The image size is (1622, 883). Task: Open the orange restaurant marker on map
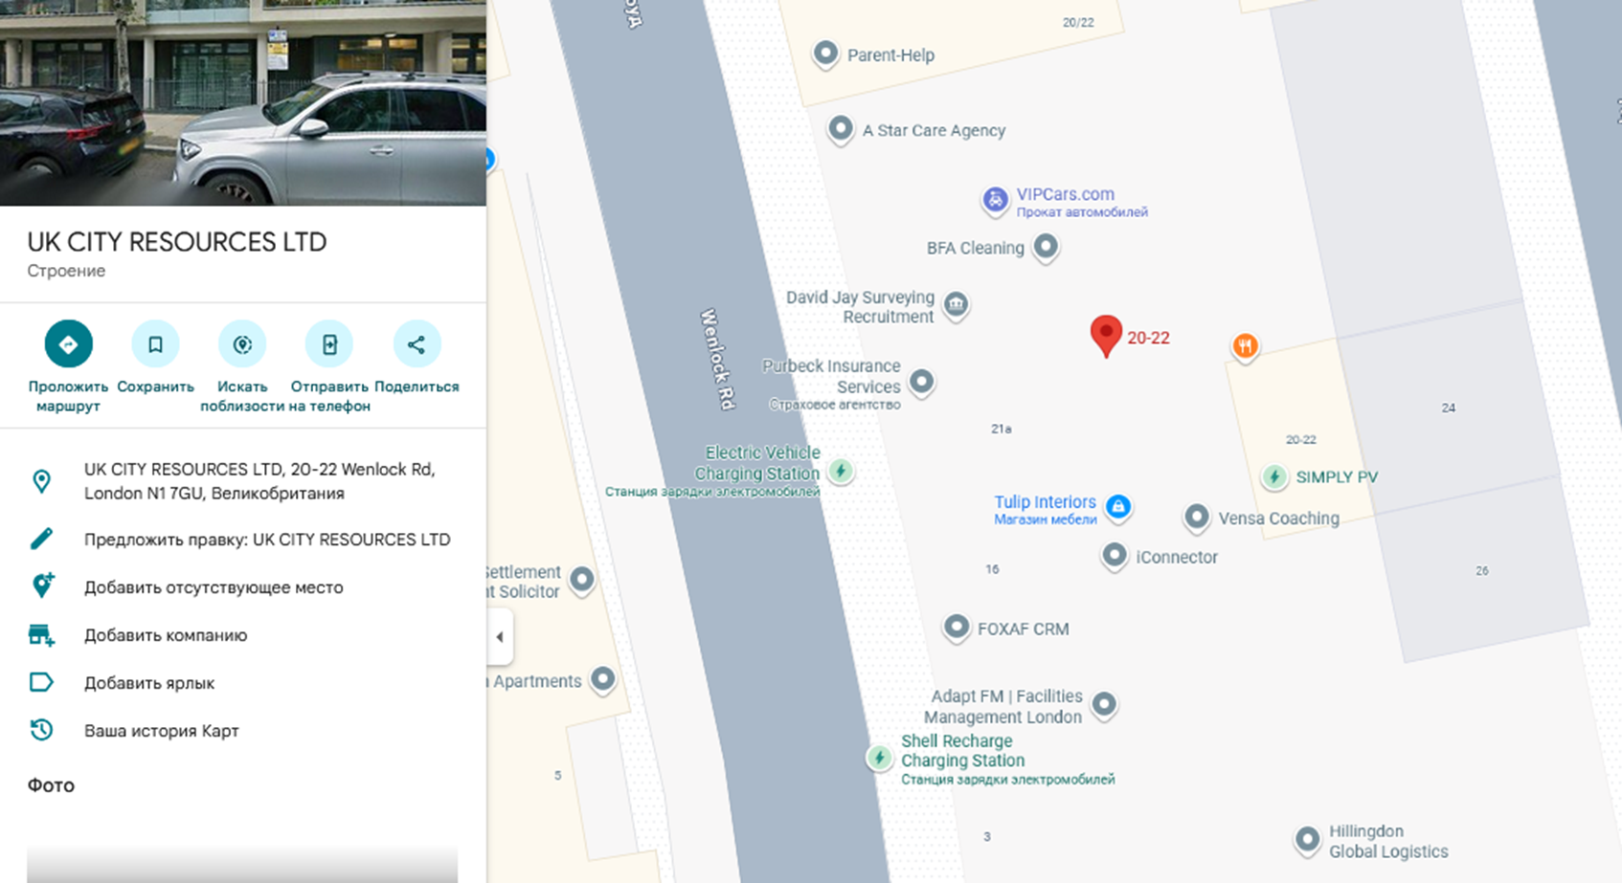coord(1245,346)
